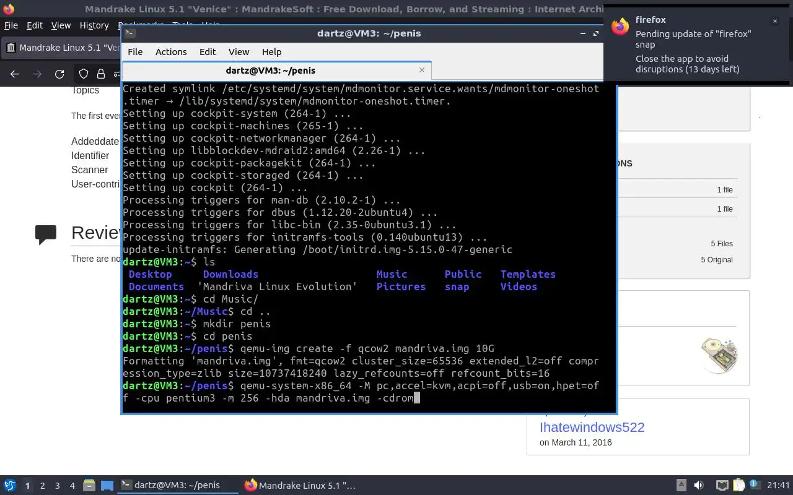Open Firefox's File menu

11,25
